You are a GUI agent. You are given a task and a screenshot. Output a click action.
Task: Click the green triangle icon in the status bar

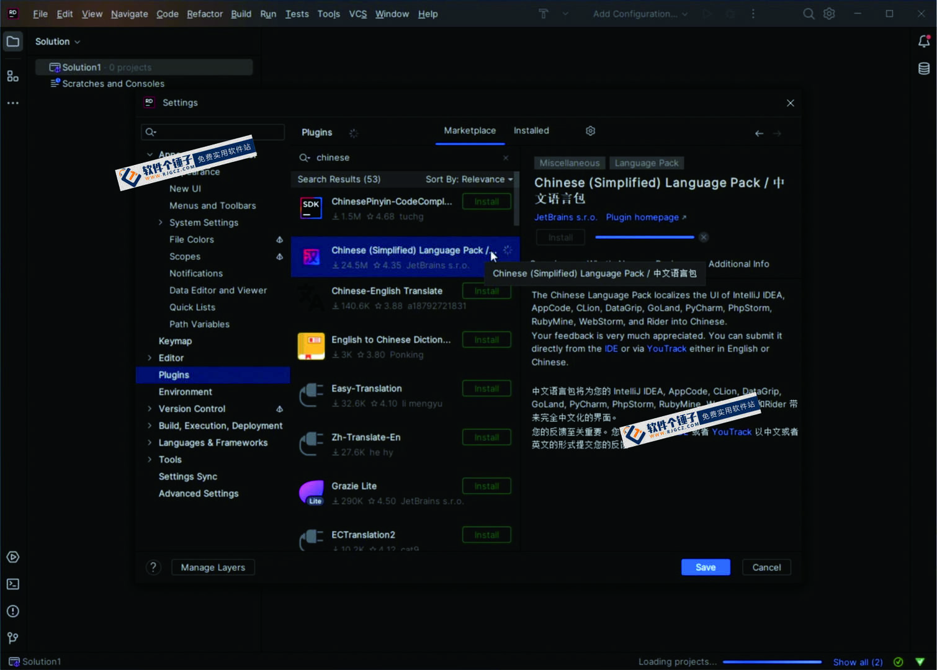920,662
